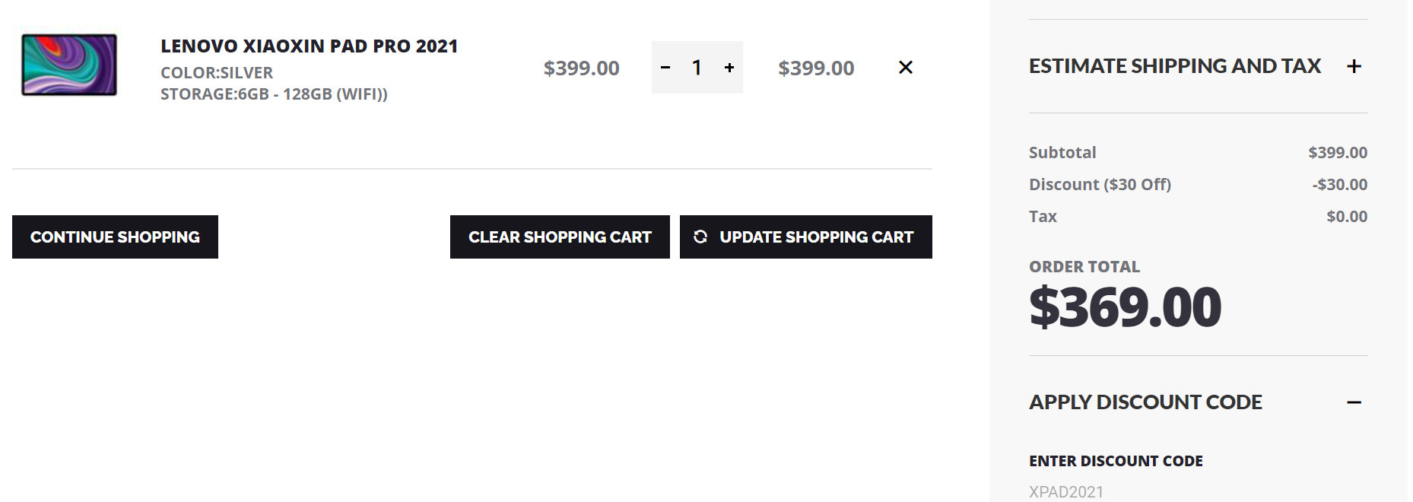The image size is (1413, 502).
Task: Click the Continue Shopping button
Action: [x=115, y=237]
